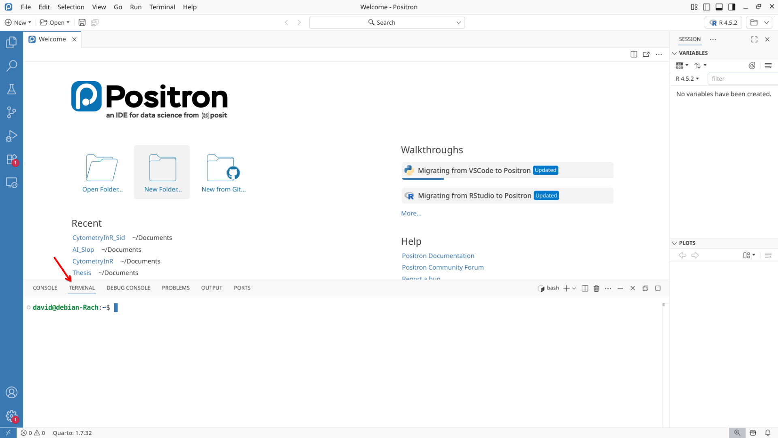Refresh variables in the Variables pane
This screenshot has height=438, width=778.
pos(752,66)
